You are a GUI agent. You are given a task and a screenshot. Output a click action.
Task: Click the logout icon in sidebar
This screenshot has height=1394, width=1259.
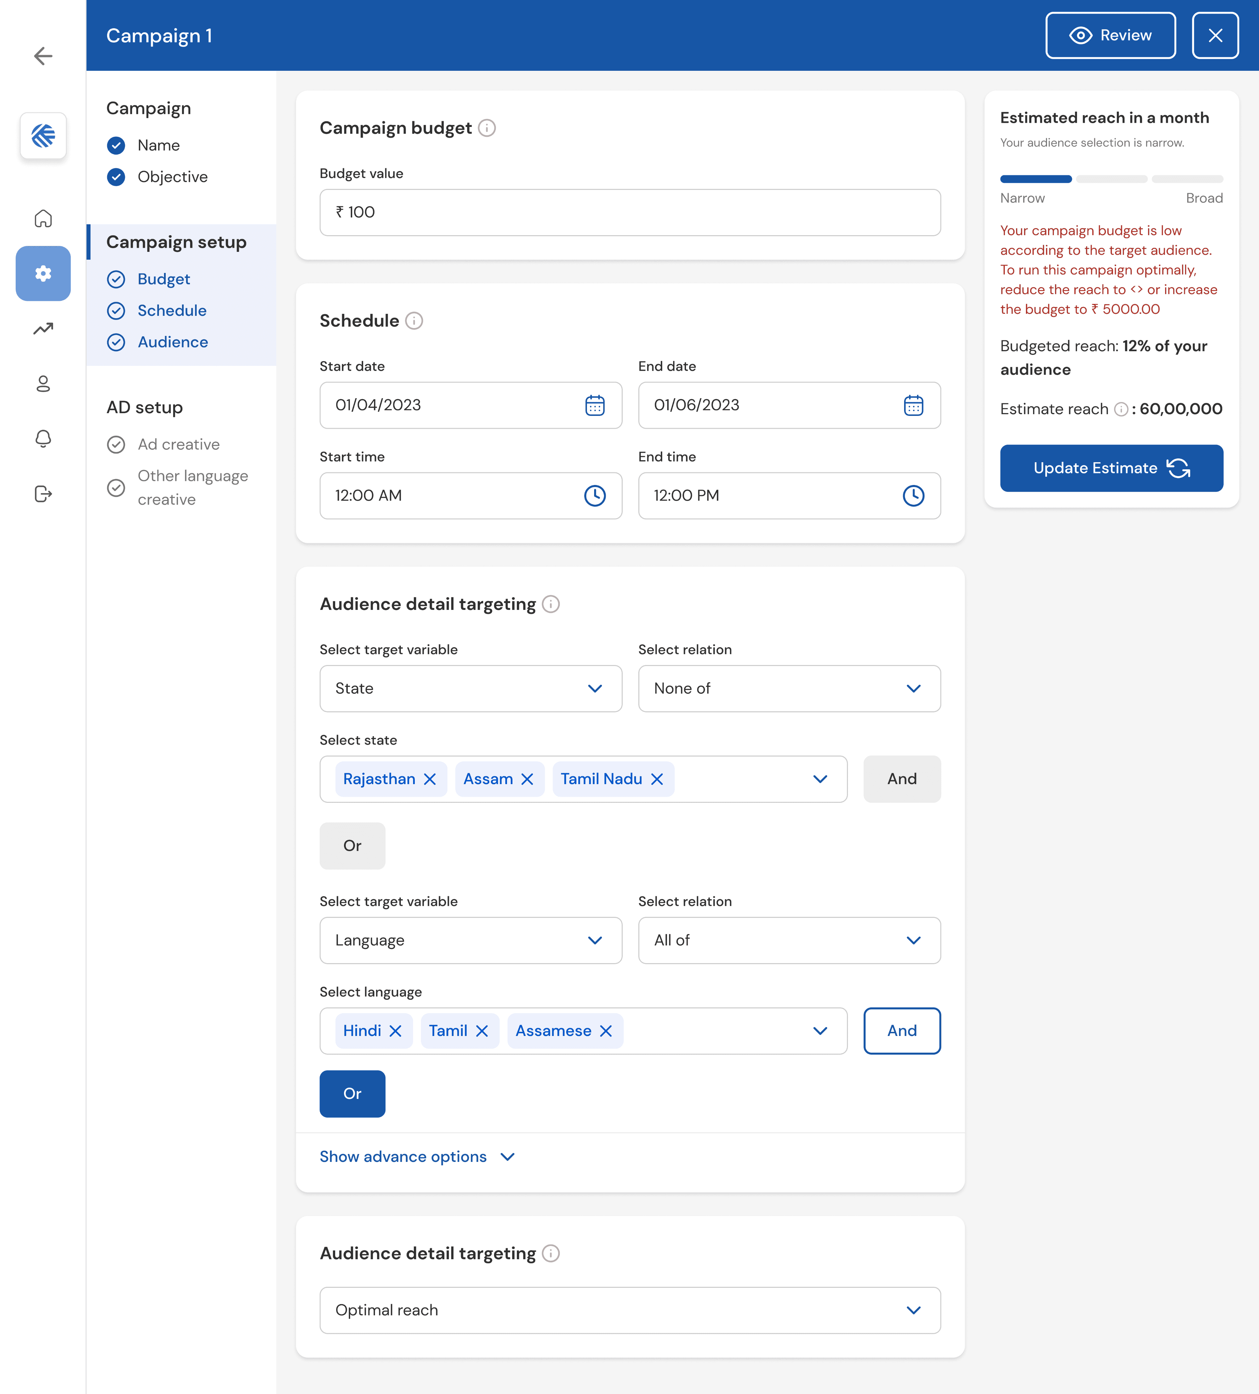43,494
